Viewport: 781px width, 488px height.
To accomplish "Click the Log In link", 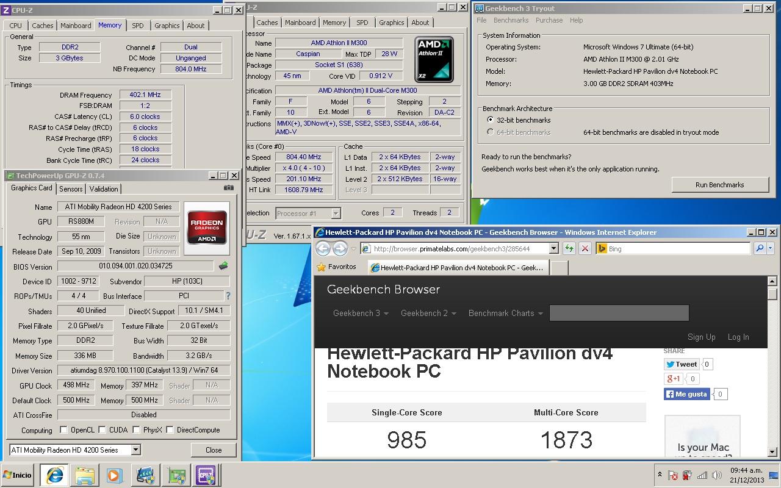I will coord(738,337).
